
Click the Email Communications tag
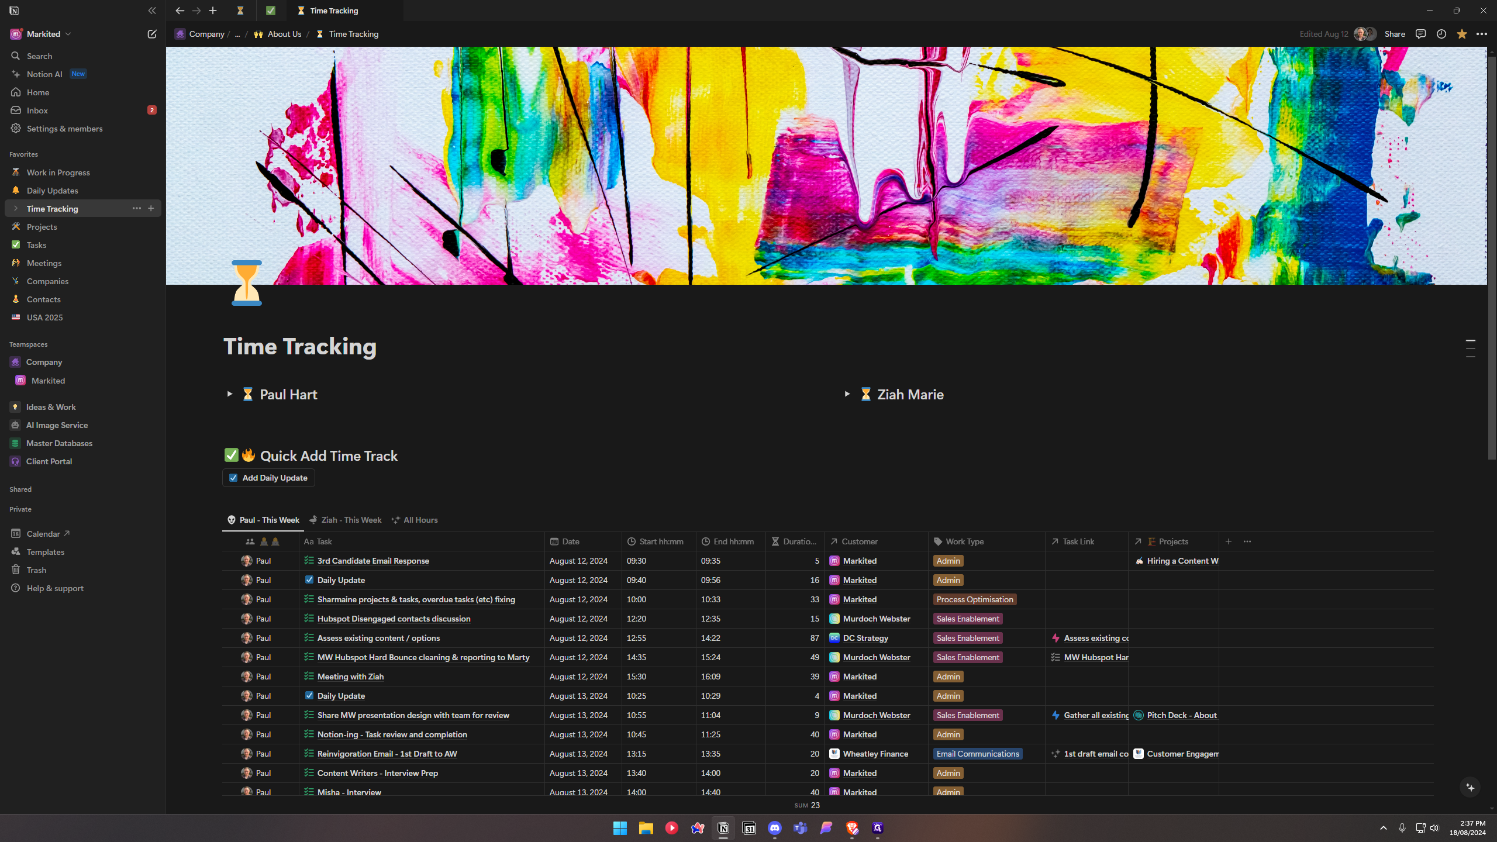pos(978,754)
